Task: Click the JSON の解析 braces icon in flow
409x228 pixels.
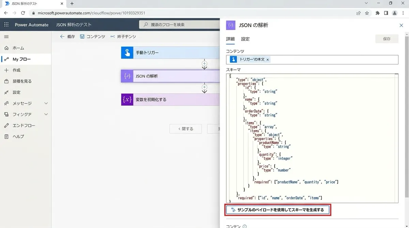Action: click(x=127, y=76)
